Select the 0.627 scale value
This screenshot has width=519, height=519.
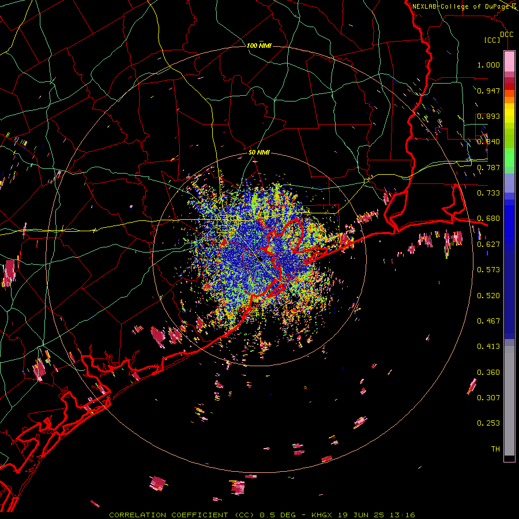coord(488,245)
